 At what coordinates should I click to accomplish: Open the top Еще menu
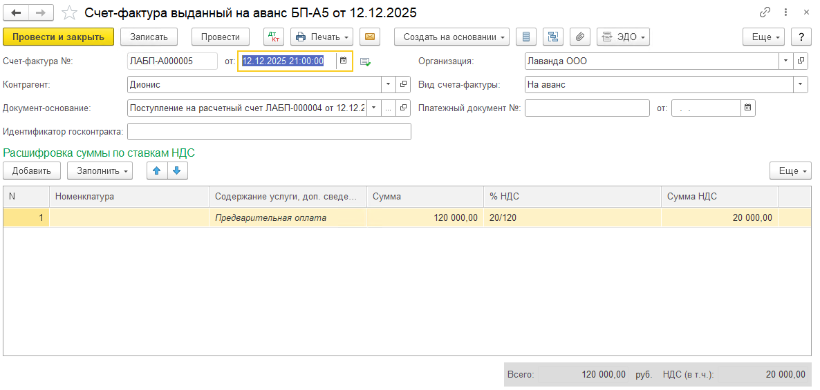click(x=763, y=37)
